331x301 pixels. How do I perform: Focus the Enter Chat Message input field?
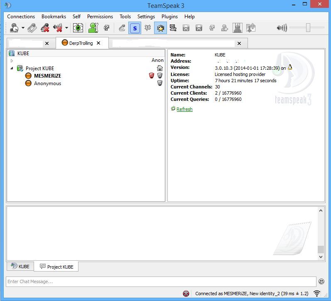(x=161, y=281)
